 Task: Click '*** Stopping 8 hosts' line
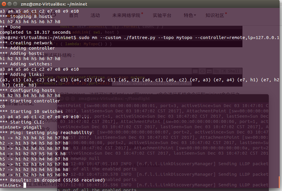point(26,16)
